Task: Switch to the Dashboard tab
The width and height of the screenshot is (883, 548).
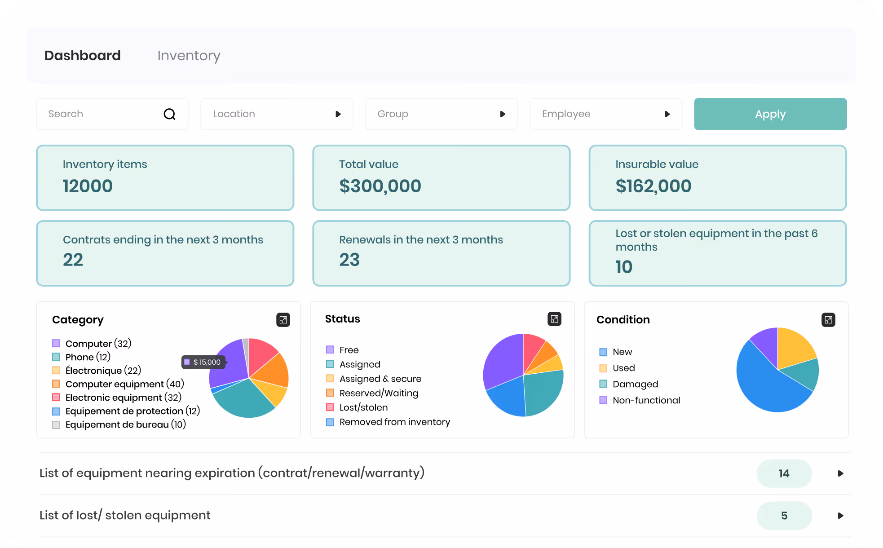Action: tap(83, 55)
